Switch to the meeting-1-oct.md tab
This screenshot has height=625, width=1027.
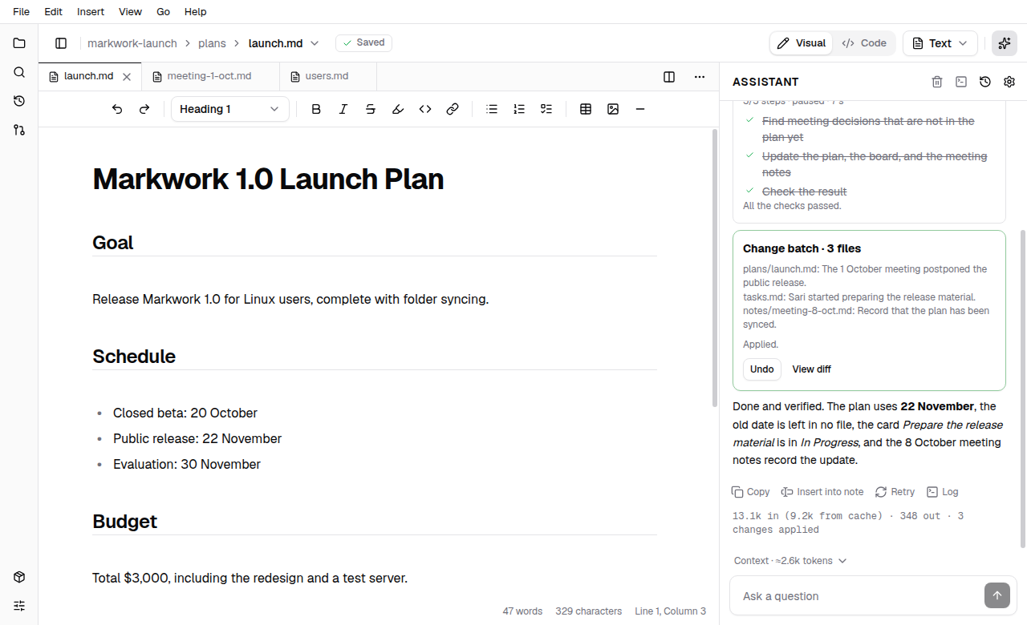[x=211, y=77]
